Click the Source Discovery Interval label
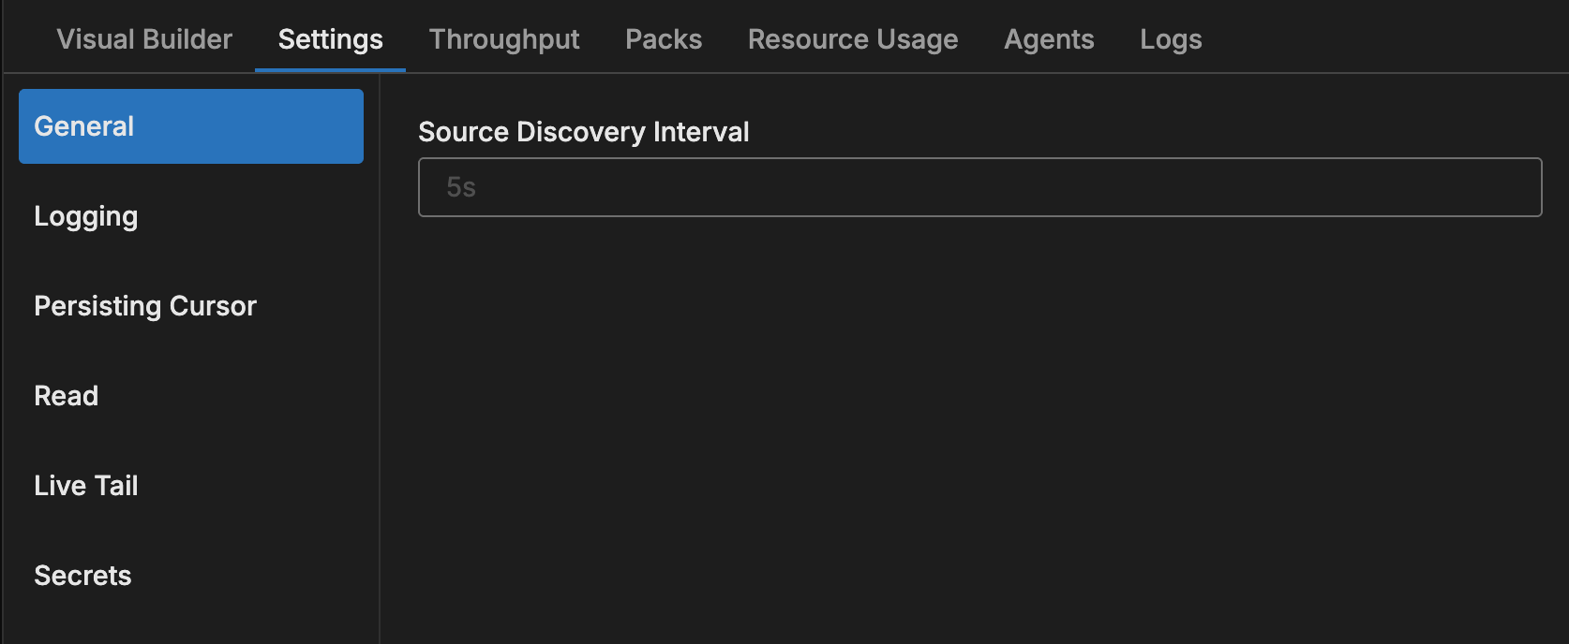This screenshot has height=644, width=1569. coord(583,132)
